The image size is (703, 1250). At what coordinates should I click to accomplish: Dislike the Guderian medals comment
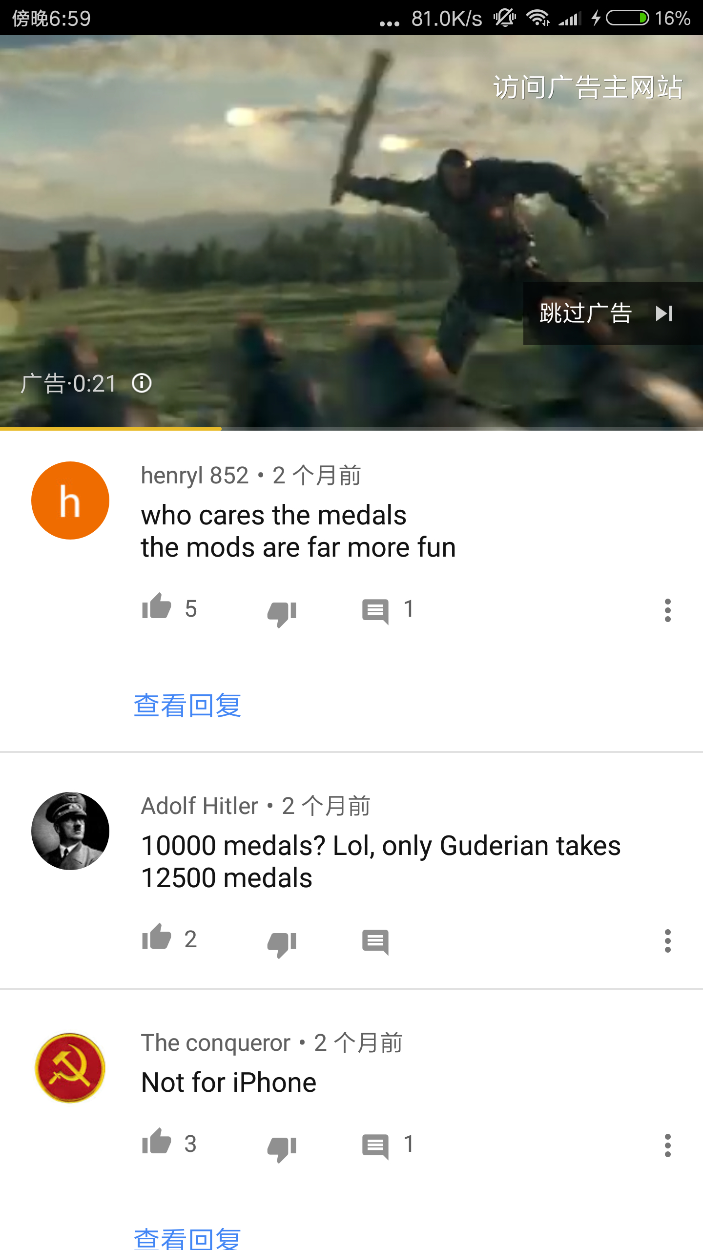pos(282,944)
